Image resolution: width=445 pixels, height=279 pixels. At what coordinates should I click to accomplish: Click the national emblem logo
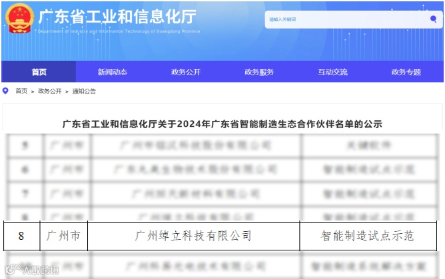coord(19,19)
